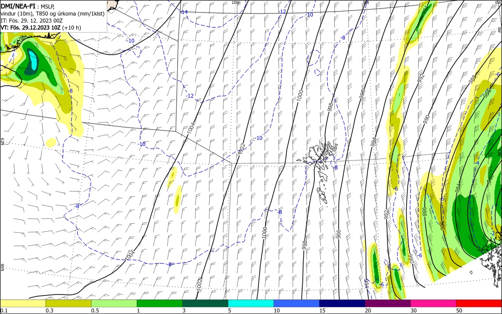
Task: Click the olive 0.3 legend swatch
Action: 68,303
